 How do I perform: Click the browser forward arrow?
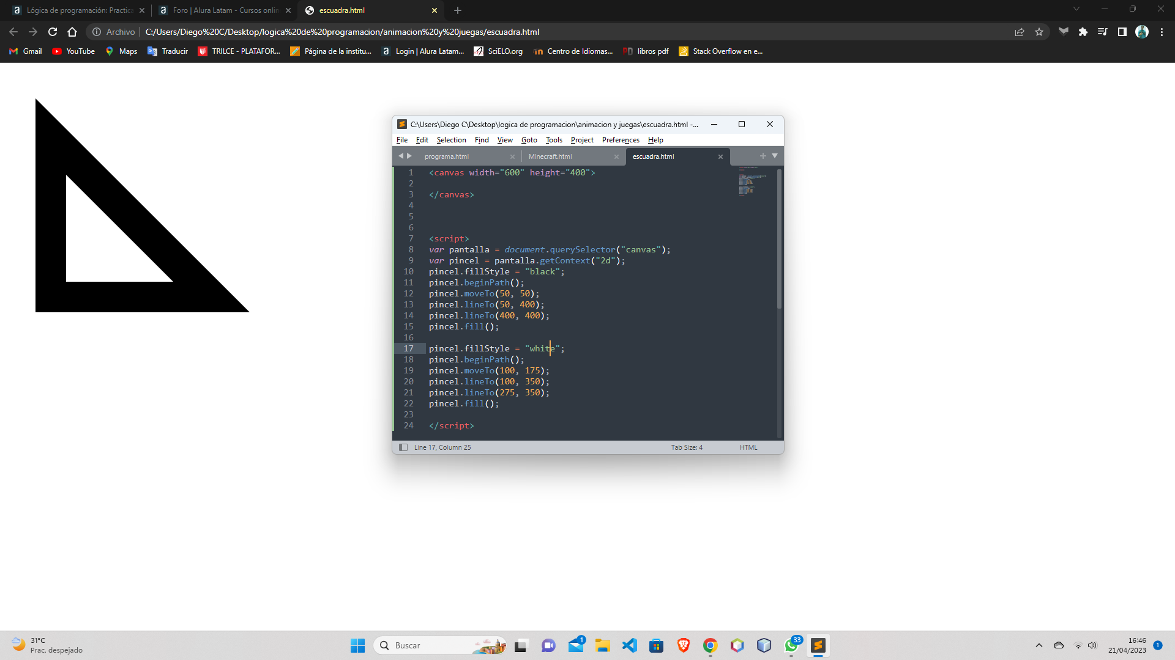(33, 32)
